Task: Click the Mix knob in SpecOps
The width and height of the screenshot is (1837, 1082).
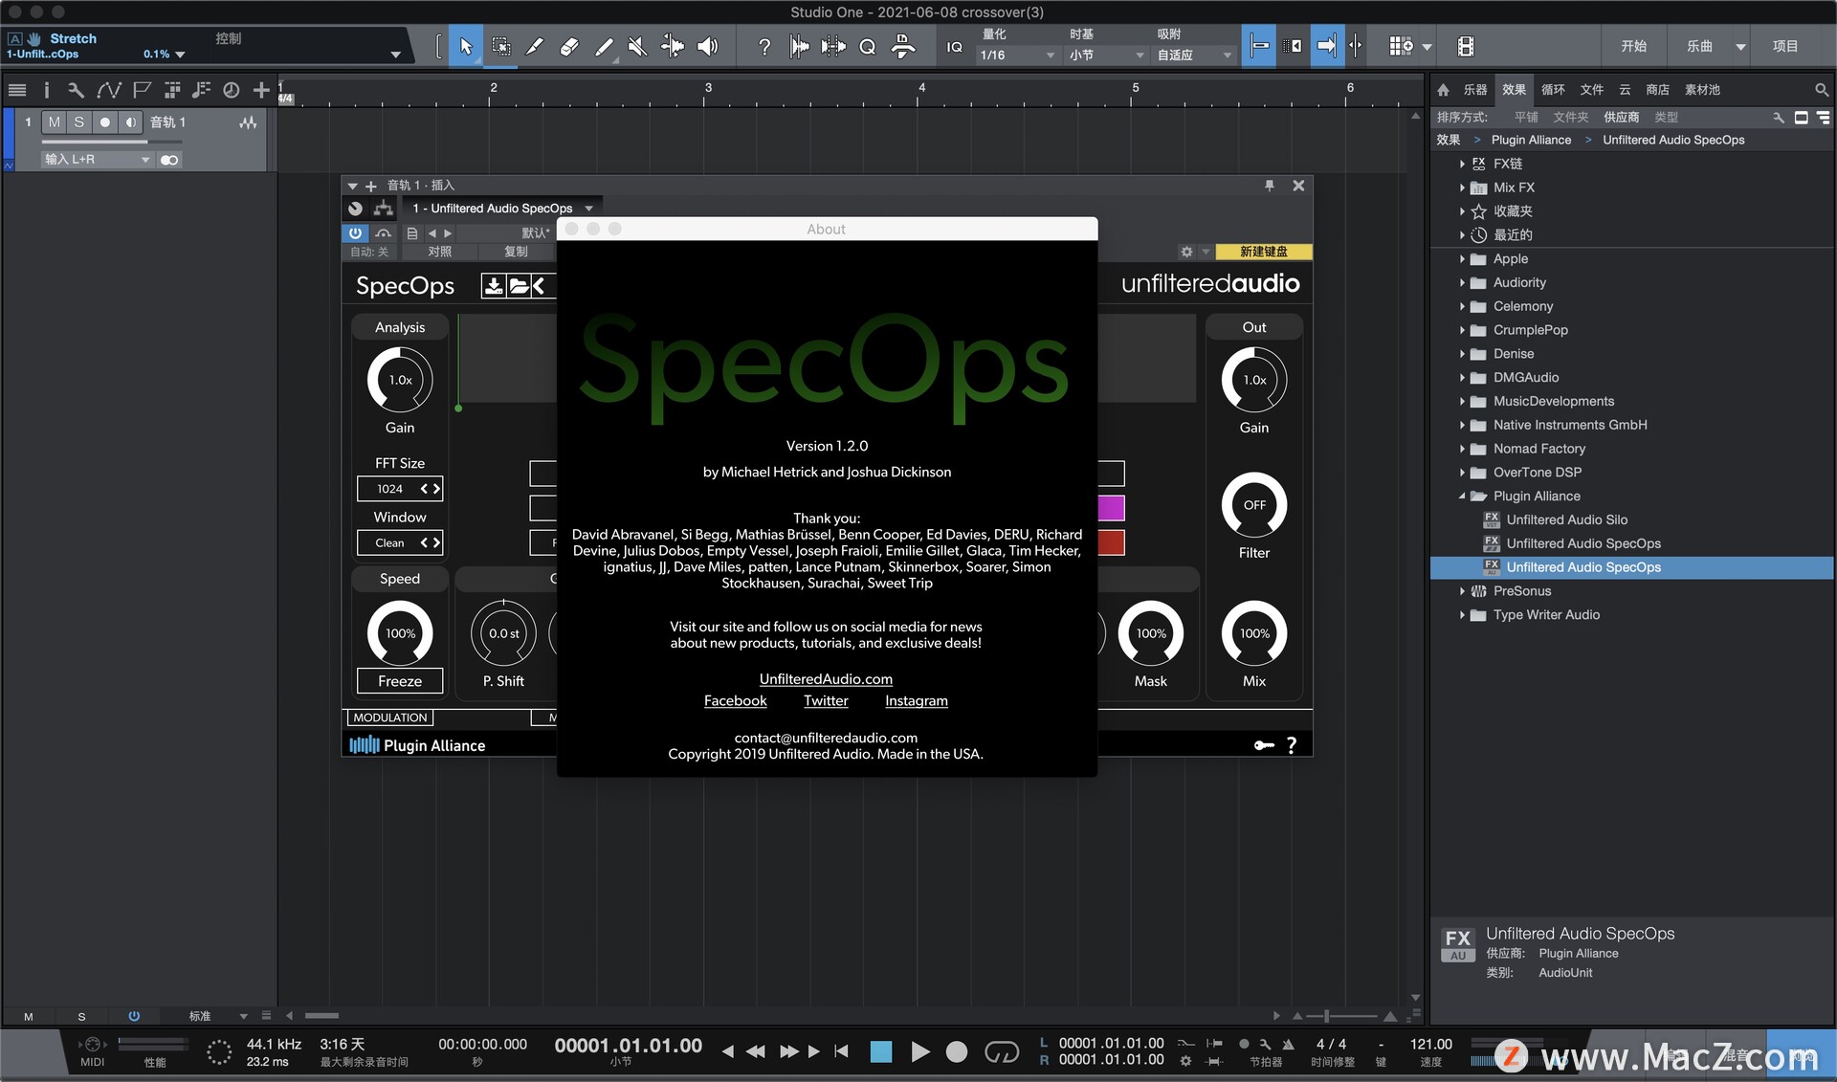Action: [x=1254, y=633]
